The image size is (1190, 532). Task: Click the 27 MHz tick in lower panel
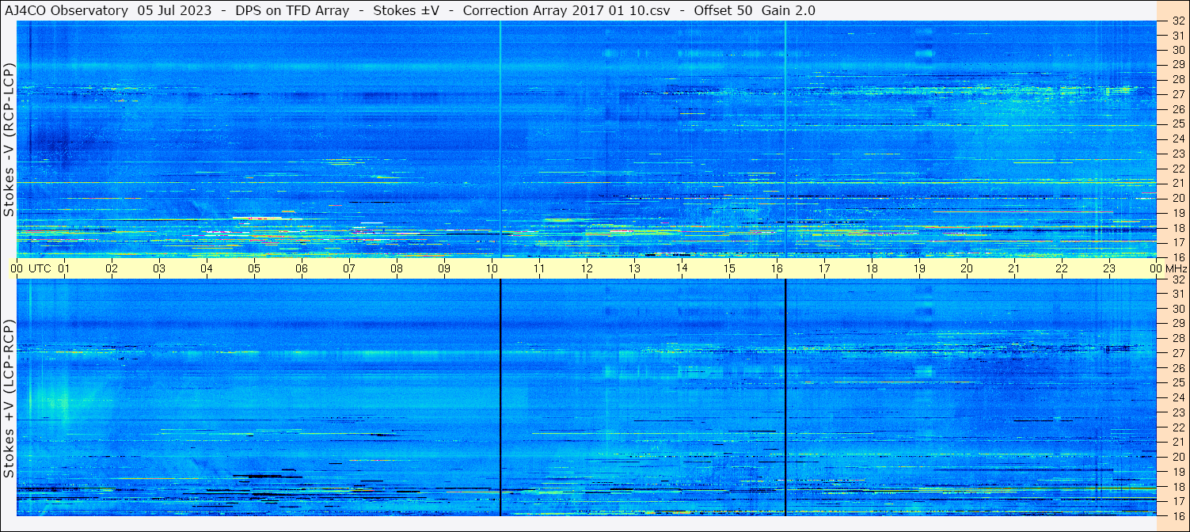pyautogui.click(x=1178, y=353)
